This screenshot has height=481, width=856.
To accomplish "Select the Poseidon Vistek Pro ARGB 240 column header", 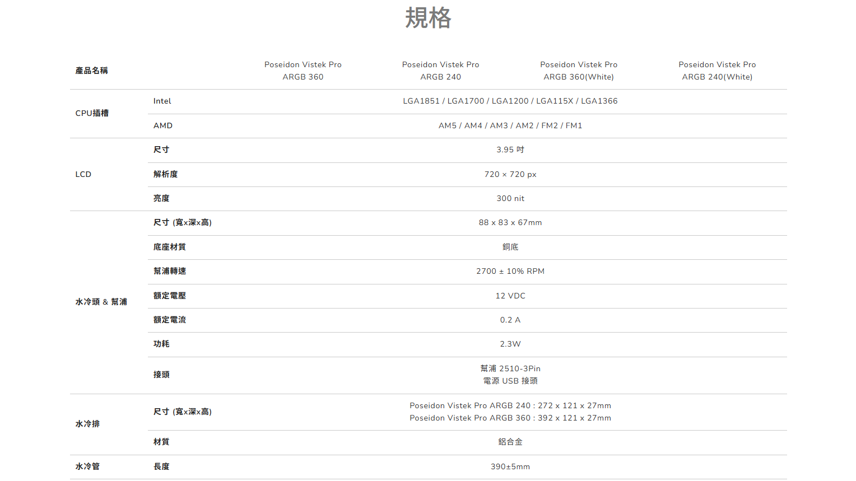I will pos(440,71).
